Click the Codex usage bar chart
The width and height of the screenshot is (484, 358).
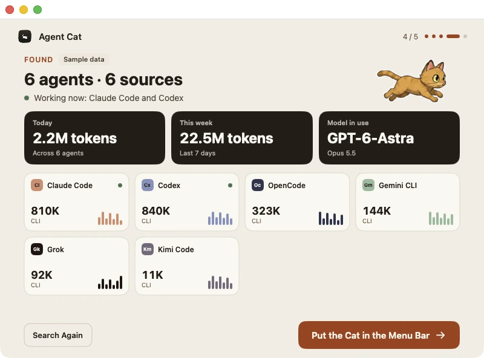tap(220, 218)
